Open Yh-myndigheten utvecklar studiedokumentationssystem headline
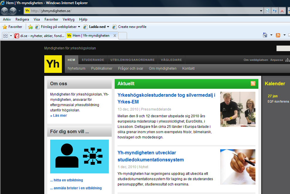The height and width of the screenshot is (194, 290). click(x=151, y=156)
